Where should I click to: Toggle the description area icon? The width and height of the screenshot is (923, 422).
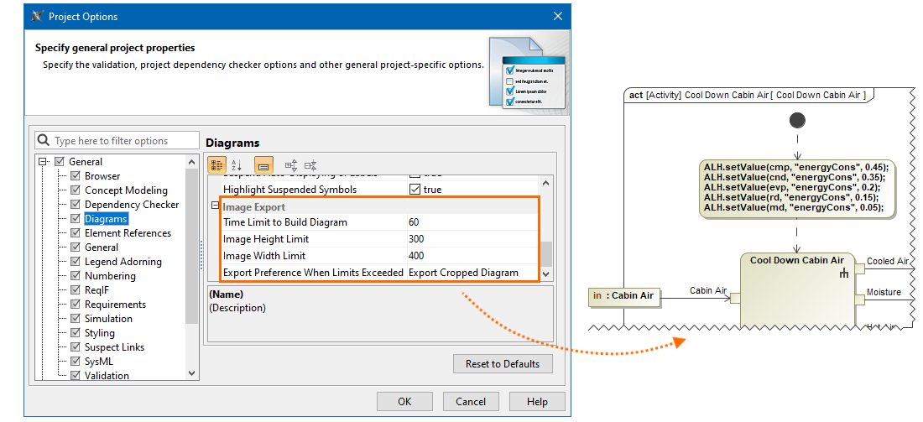click(263, 165)
